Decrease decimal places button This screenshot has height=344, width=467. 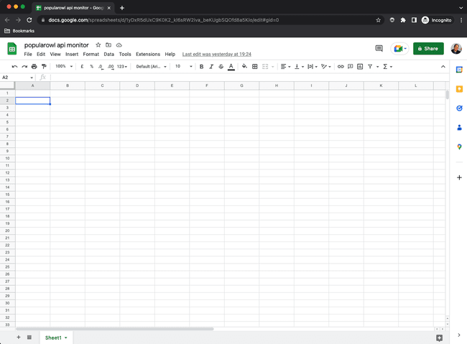[x=101, y=67]
